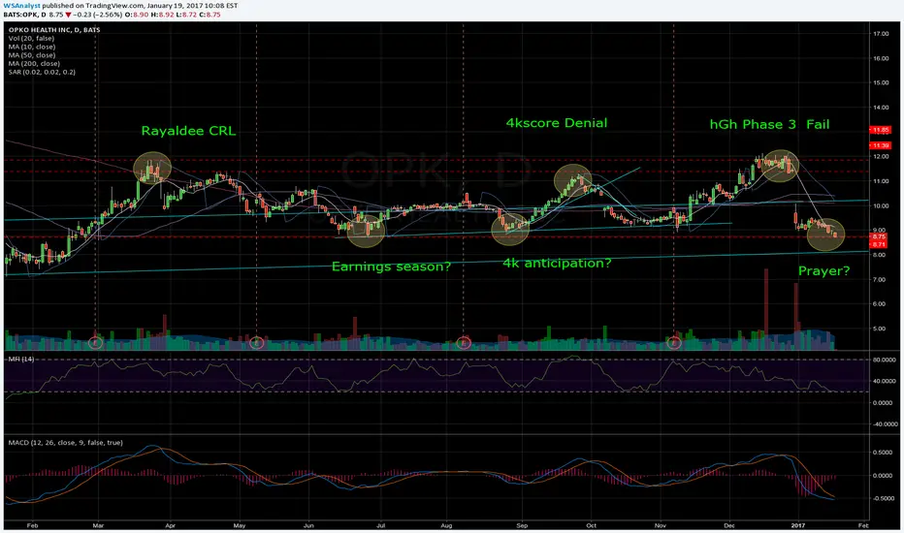Screen dimensions: 904x533
Task: Click the 14.00 price axis label
Action: (x=881, y=108)
